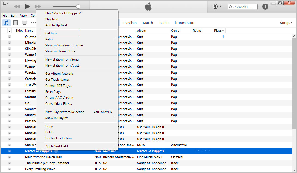Uncheck the Master Of Puppets checkbox
Screen dimensions: 297x173
(10, 151)
